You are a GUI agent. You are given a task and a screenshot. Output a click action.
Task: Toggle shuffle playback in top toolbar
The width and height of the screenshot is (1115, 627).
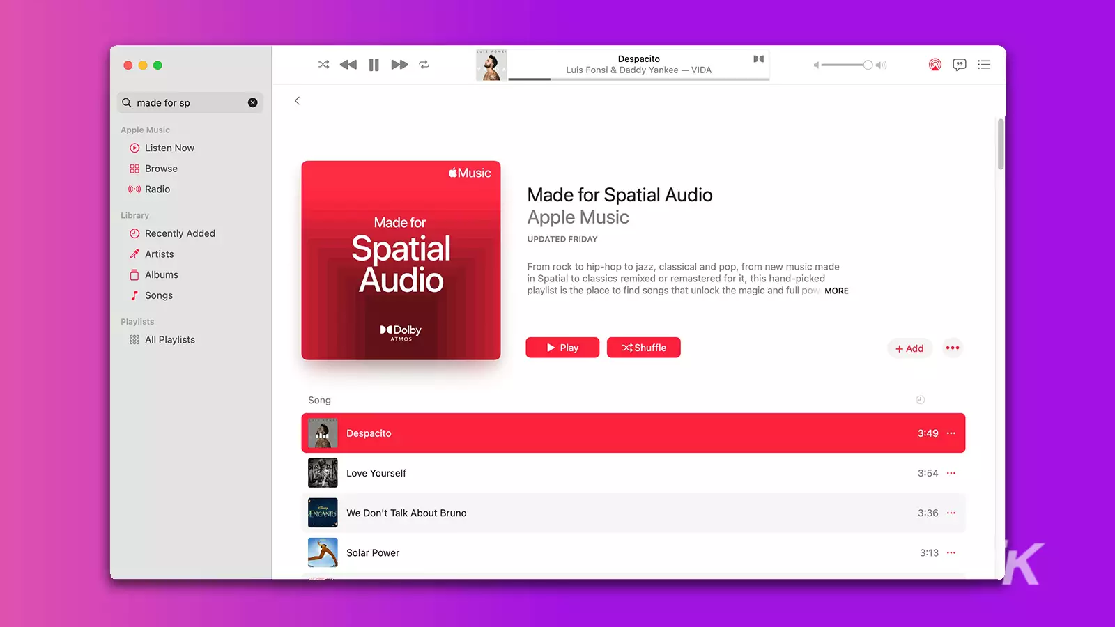pos(324,65)
